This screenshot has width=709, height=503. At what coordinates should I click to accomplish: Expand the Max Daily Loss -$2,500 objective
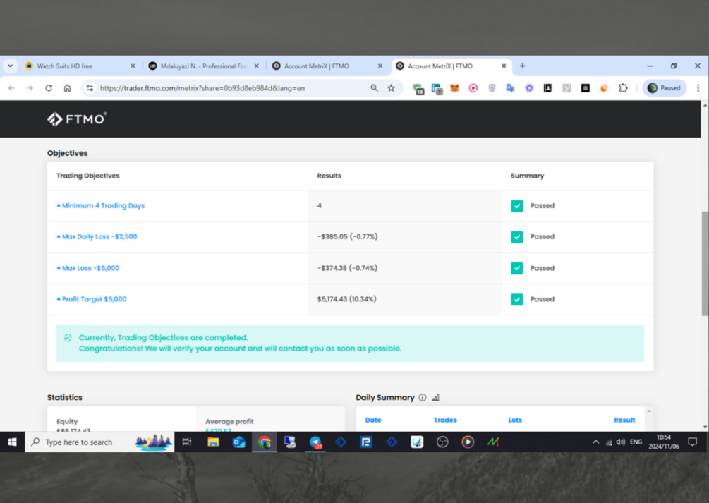(97, 236)
